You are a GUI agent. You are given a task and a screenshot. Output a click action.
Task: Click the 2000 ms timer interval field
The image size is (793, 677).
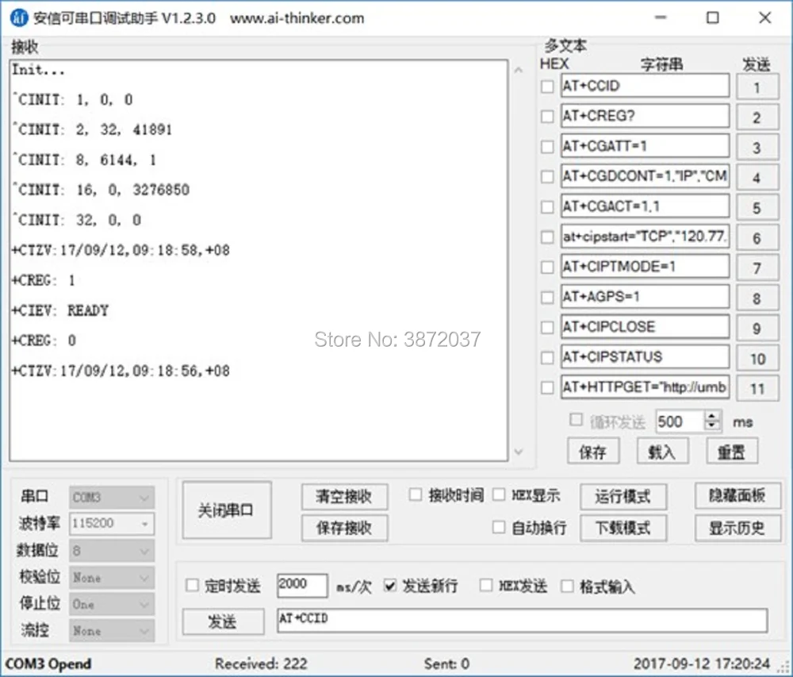point(302,586)
